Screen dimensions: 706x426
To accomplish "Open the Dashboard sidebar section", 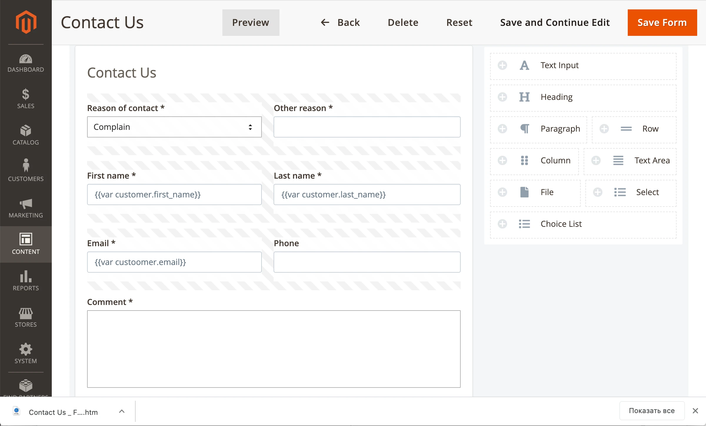I will click(x=26, y=63).
